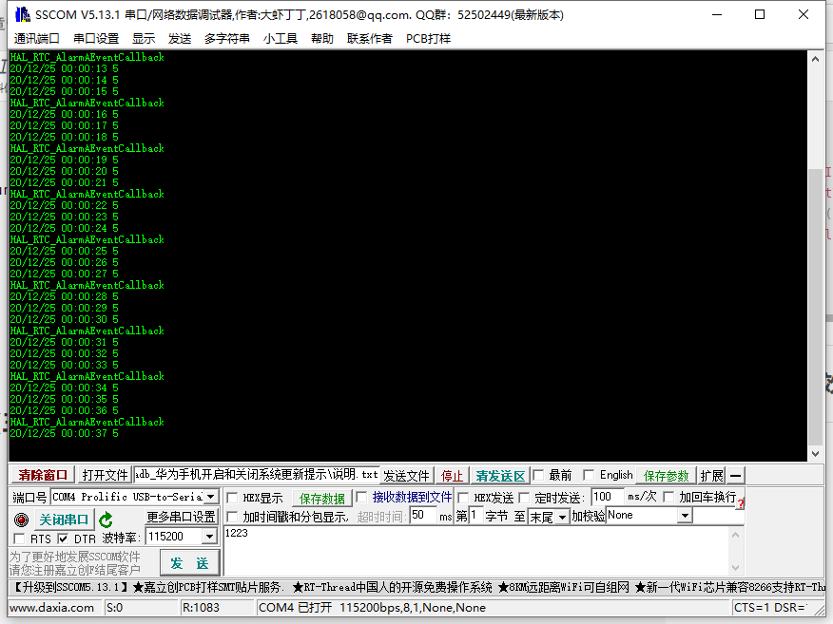This screenshot has width=833, height=624.
Task: Uncheck the DTR checkbox
Action: [63, 539]
